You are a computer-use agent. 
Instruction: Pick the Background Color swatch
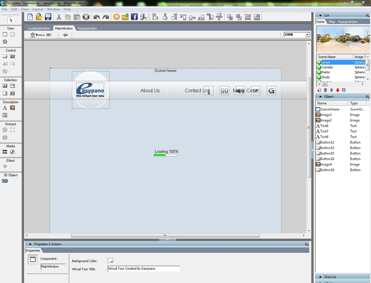(110, 260)
